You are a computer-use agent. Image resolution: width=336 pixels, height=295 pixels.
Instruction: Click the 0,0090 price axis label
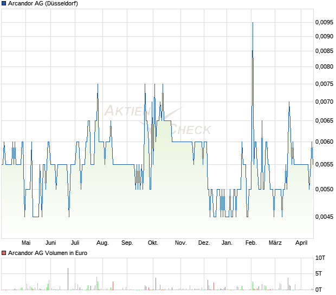[x=324, y=37]
